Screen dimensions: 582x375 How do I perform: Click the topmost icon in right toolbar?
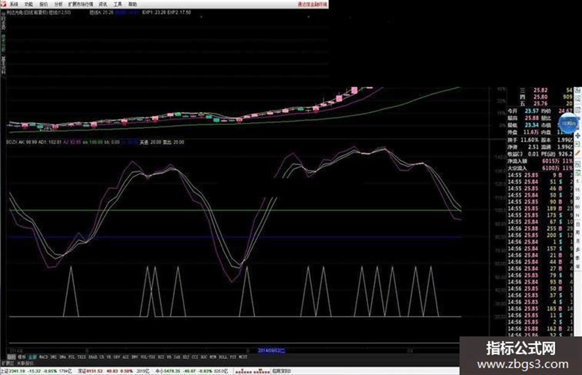pyautogui.click(x=578, y=90)
